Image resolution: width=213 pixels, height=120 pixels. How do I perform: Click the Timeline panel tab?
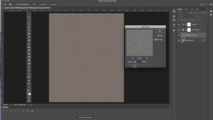pos(5,107)
